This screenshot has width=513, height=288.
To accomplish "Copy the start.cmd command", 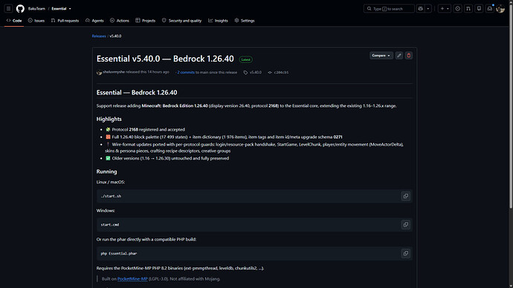I will click(406, 225).
